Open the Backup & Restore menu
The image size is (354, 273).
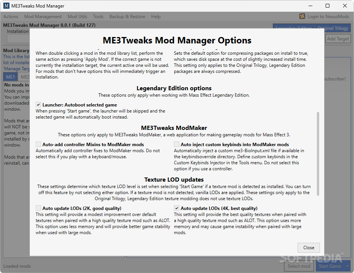127,17
